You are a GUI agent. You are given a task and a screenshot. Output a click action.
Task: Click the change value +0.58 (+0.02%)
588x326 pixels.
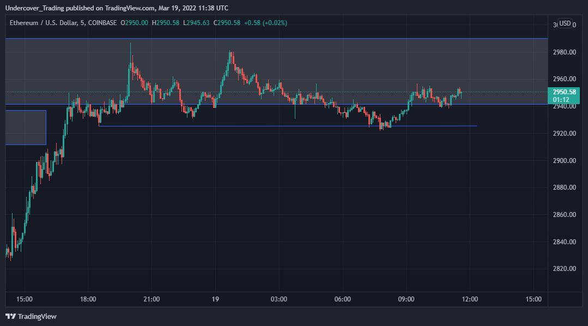265,23
